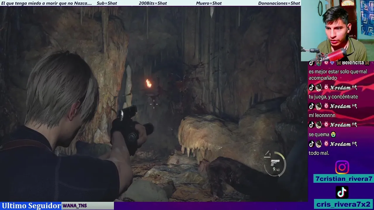Click the 'Ultimo Seguidor' label
Screen dimensions: 374x210
(x=31, y=206)
